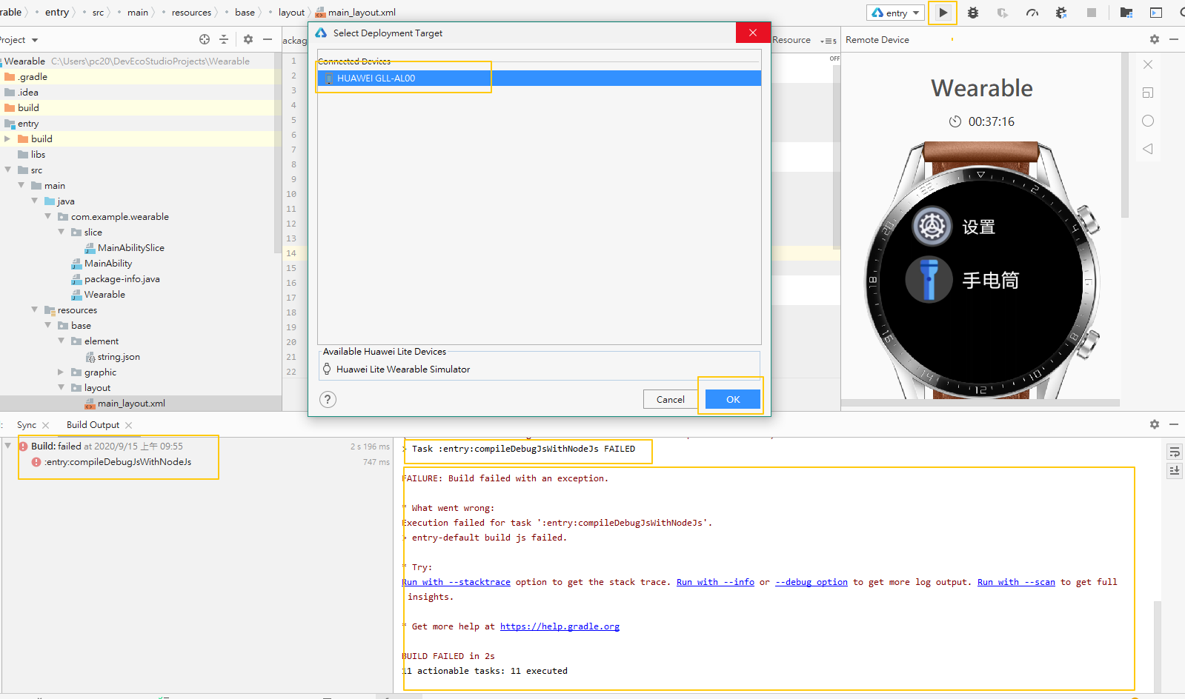Screen dimensions: 1185x699
Task: Open the previewer toolbar icon
Action: [1156, 13]
